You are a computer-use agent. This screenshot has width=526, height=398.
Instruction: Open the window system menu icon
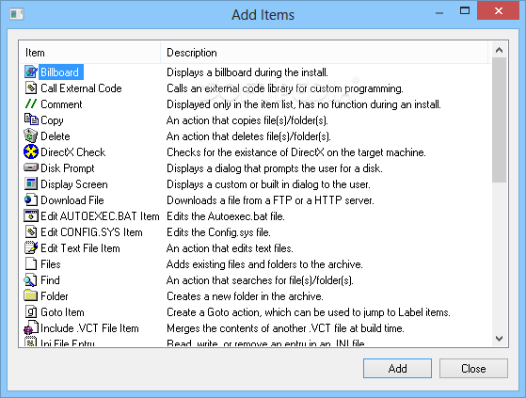point(16,14)
